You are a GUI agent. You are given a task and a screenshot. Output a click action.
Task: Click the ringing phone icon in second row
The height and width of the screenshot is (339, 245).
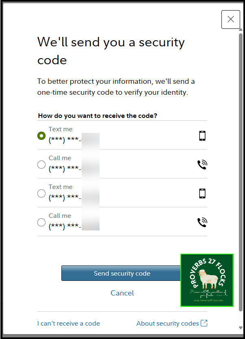(x=202, y=165)
